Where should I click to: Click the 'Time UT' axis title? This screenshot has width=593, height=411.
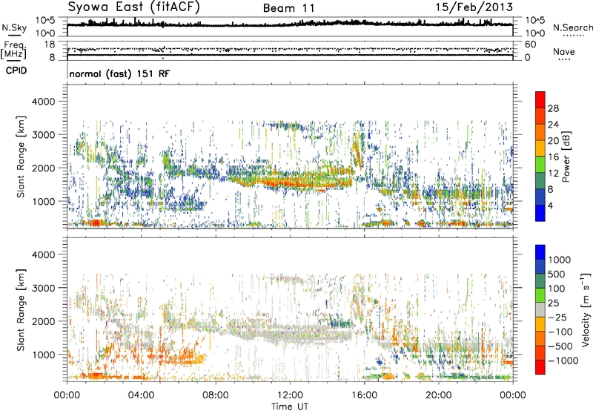[290, 407]
